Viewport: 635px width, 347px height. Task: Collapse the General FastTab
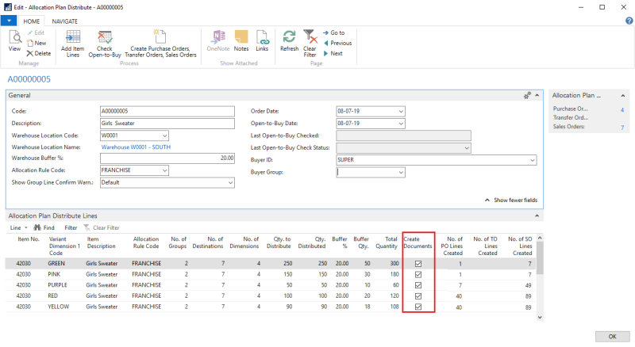click(x=537, y=95)
